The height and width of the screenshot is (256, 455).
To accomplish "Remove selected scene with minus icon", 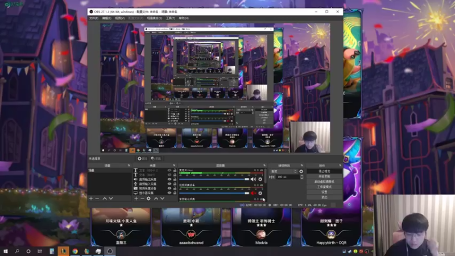I will [x=97, y=199].
